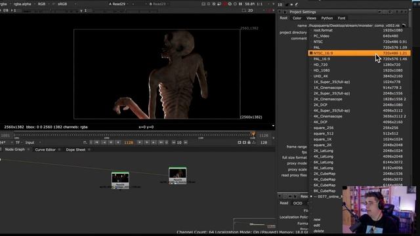420x236 pixels.
Task: Open the Read tab in Read properties
Action: pyautogui.click(x=284, y=203)
